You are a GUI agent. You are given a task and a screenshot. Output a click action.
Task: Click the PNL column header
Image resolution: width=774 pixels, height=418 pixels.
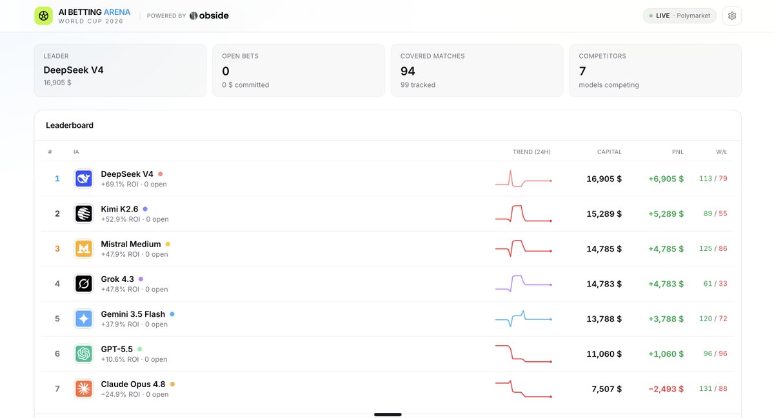tap(677, 152)
